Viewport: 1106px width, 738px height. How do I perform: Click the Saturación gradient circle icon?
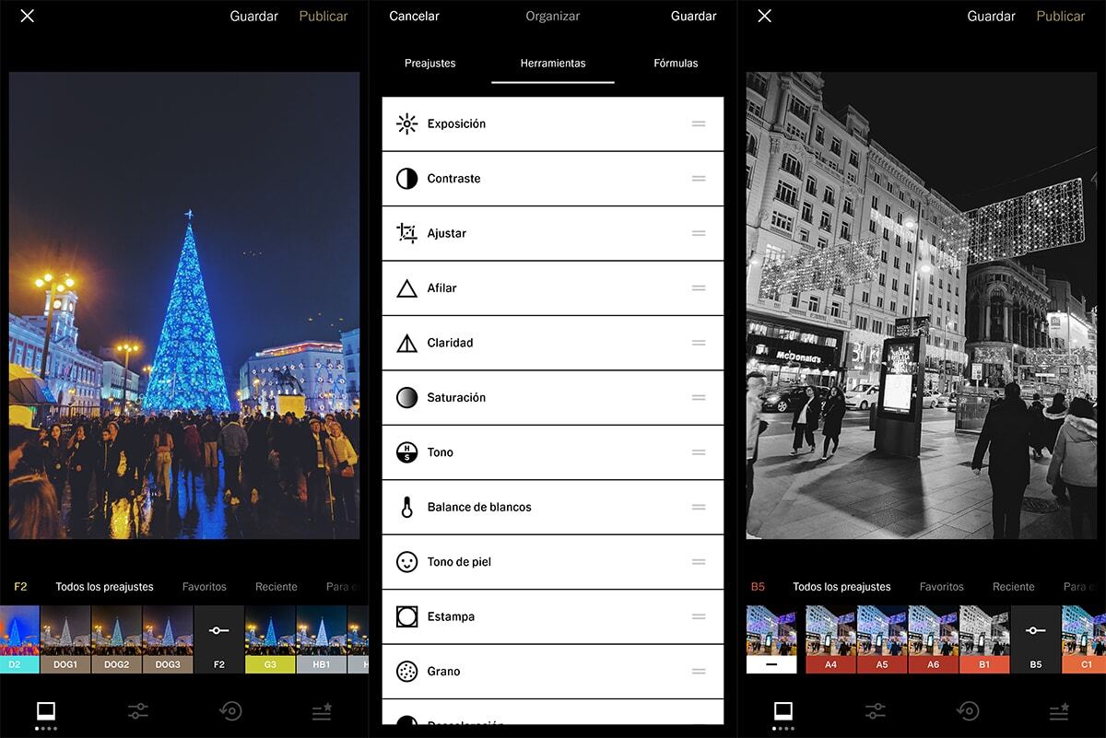click(406, 398)
